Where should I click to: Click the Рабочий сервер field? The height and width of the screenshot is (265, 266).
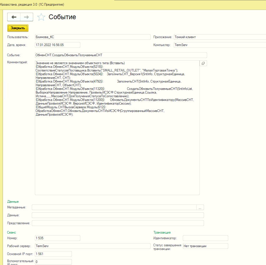coord(92,246)
